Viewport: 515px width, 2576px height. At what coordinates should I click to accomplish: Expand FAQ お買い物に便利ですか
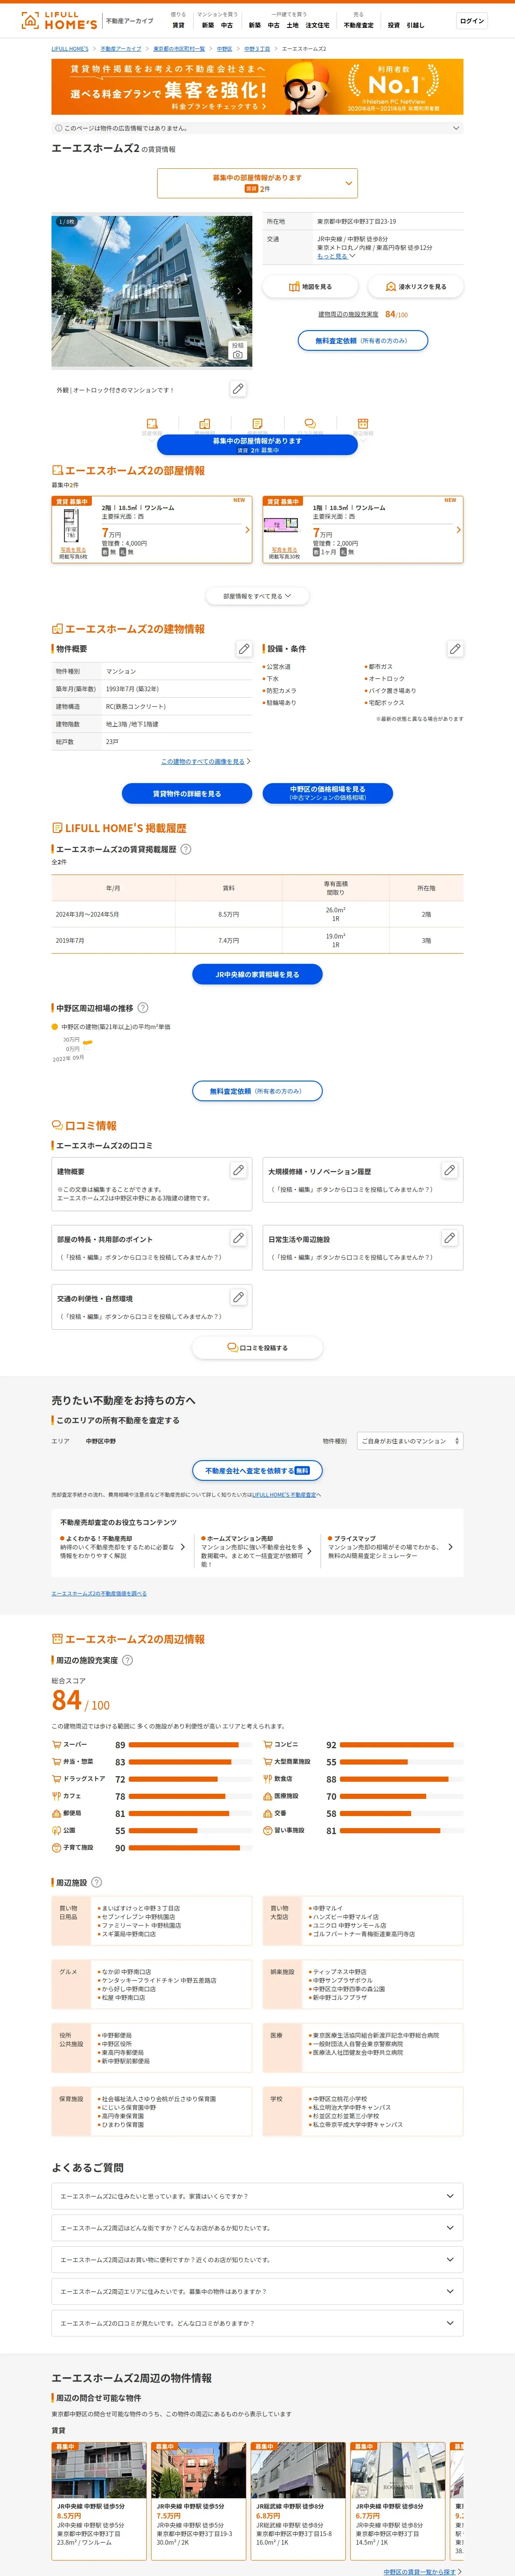pos(257,2260)
